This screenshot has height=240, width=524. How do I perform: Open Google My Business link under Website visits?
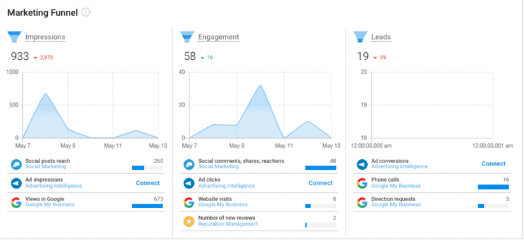[223, 205]
